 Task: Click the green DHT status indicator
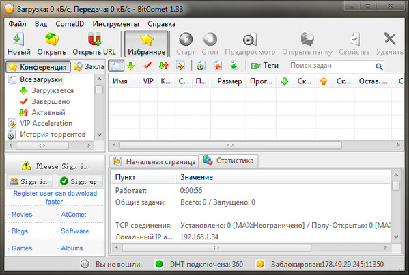[x=159, y=264]
